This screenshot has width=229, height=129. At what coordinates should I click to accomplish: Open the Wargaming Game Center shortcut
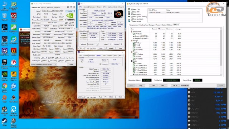tap(14, 63)
